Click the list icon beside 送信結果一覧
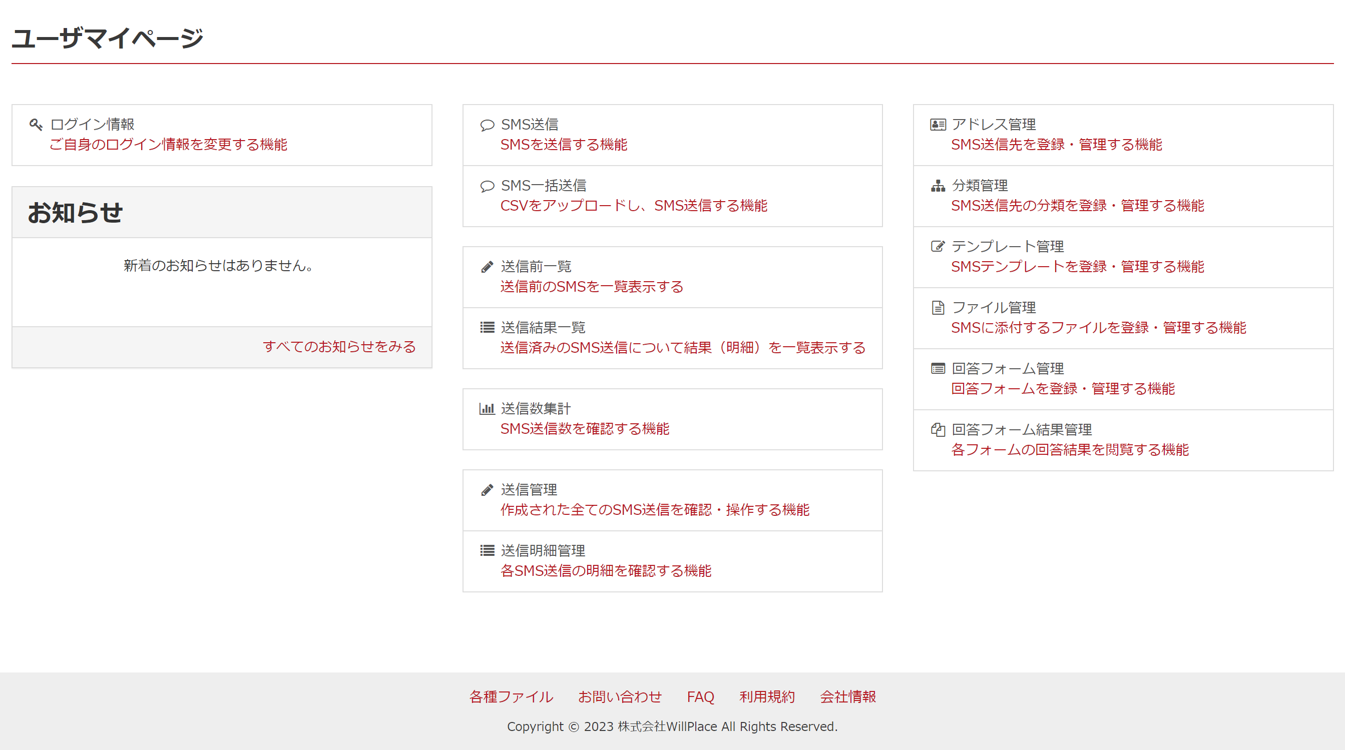1345x750 pixels. pyautogui.click(x=487, y=328)
